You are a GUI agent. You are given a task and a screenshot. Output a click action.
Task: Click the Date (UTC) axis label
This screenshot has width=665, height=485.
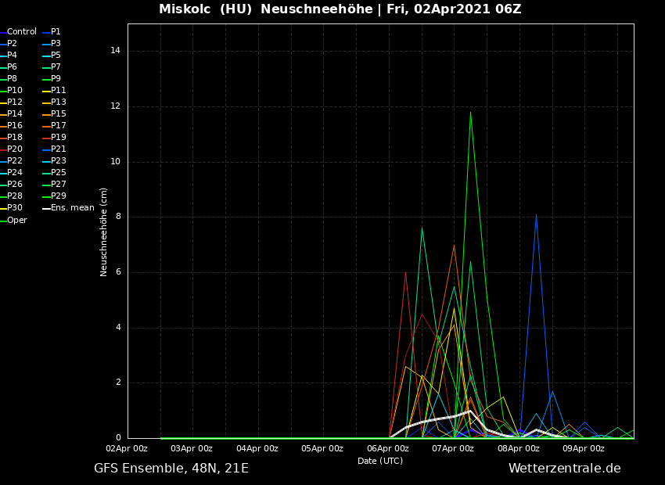click(380, 461)
